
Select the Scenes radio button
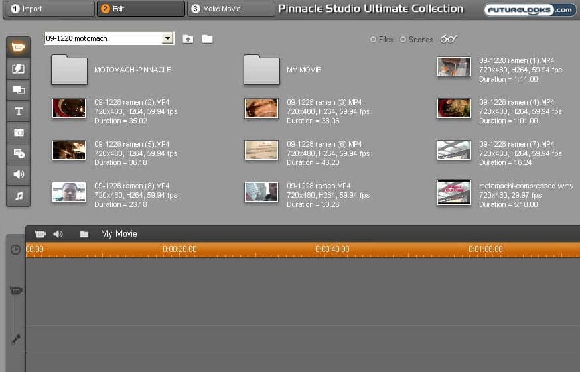pos(403,40)
